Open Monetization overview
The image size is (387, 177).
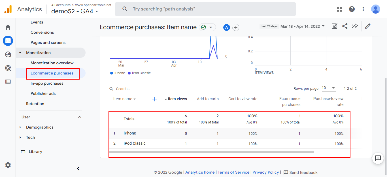(x=52, y=63)
